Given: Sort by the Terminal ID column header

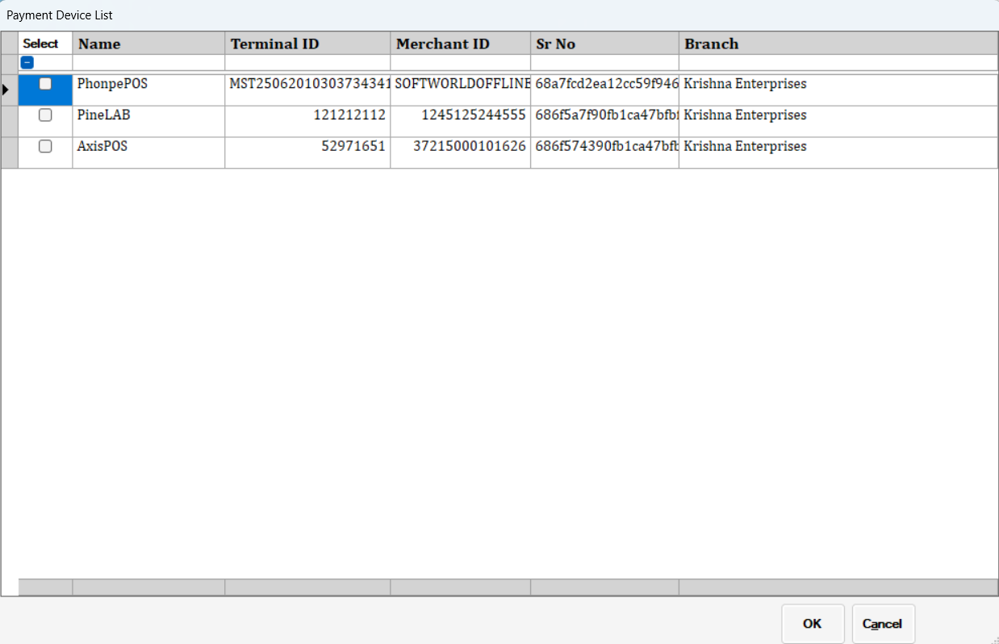Looking at the screenshot, I should 307,44.
